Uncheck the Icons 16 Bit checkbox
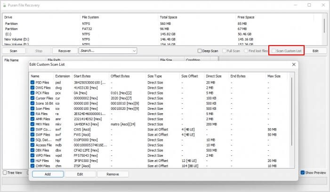 [32, 103]
